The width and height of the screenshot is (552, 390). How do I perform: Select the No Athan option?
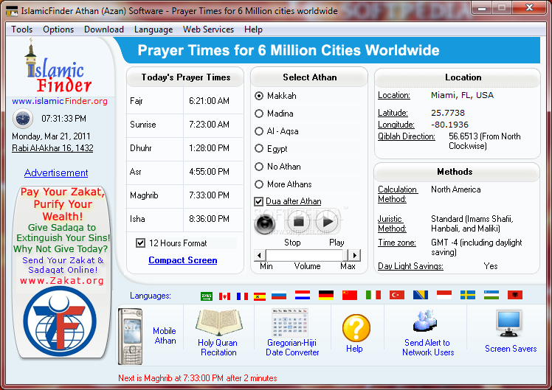click(x=259, y=167)
